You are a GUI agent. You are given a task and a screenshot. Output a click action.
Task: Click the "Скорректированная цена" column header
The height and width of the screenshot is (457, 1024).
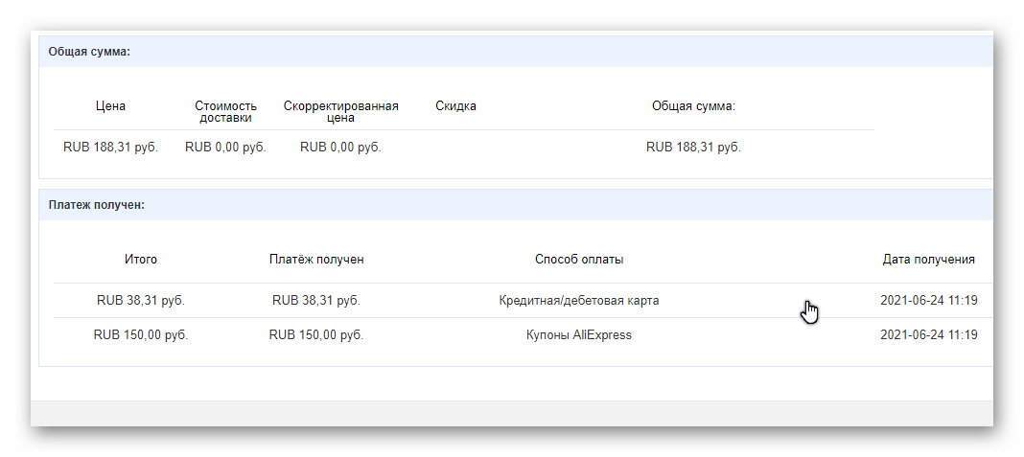340,112
